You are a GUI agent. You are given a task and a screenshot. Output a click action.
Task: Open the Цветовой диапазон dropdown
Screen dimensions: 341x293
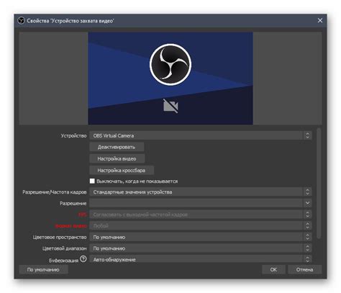201,248
